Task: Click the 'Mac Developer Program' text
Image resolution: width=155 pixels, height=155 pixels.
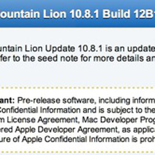Action: click(x=119, y=120)
